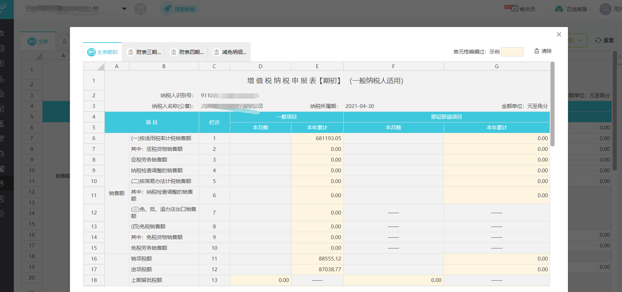Select the cell containing 681193.05
Viewport: 622px width, 292px height.
[x=317, y=138]
